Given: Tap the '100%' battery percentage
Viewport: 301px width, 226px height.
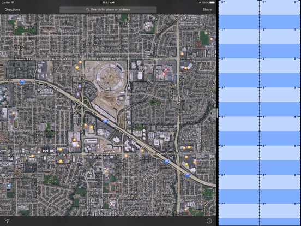Looking at the screenshot, I should click(x=205, y=3).
